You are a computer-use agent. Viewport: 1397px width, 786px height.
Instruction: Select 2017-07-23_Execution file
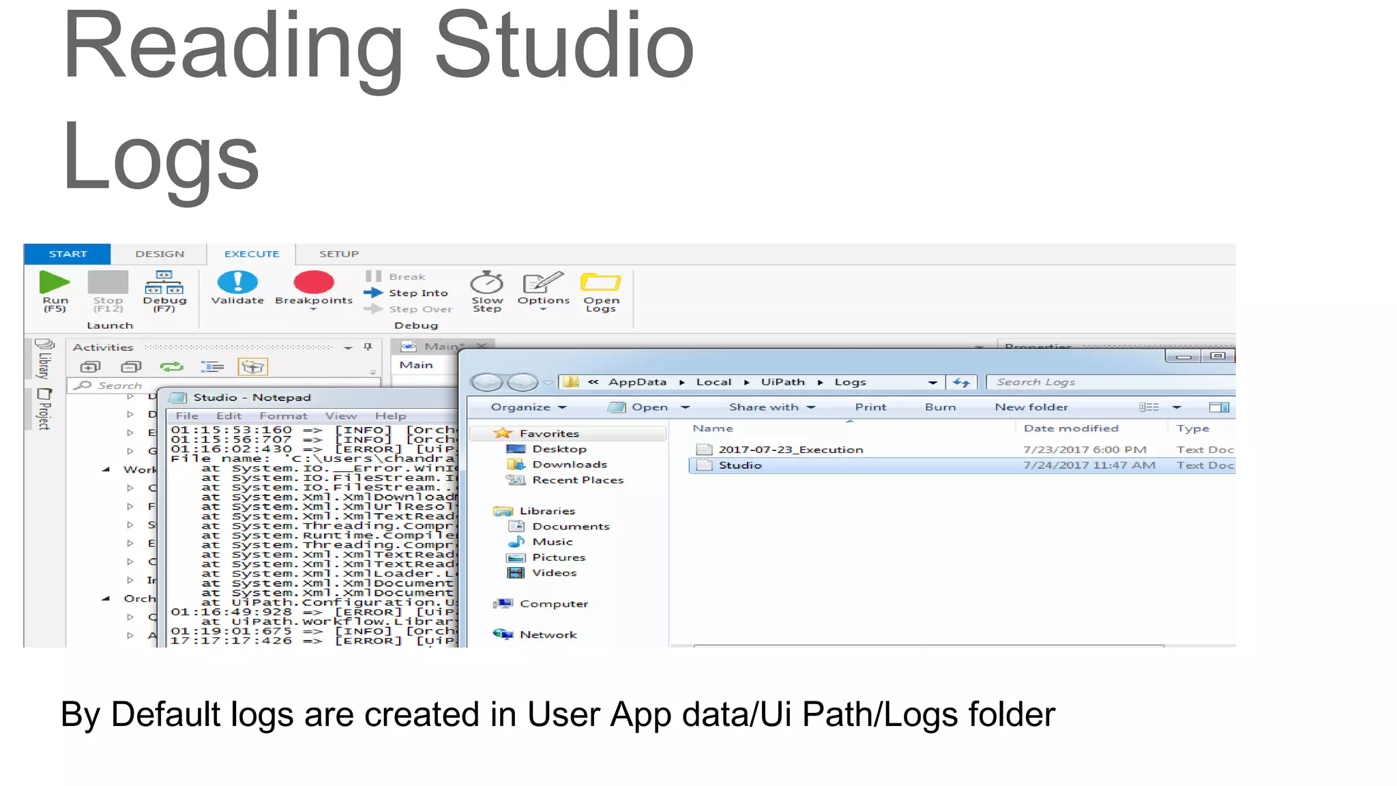[962, 450]
